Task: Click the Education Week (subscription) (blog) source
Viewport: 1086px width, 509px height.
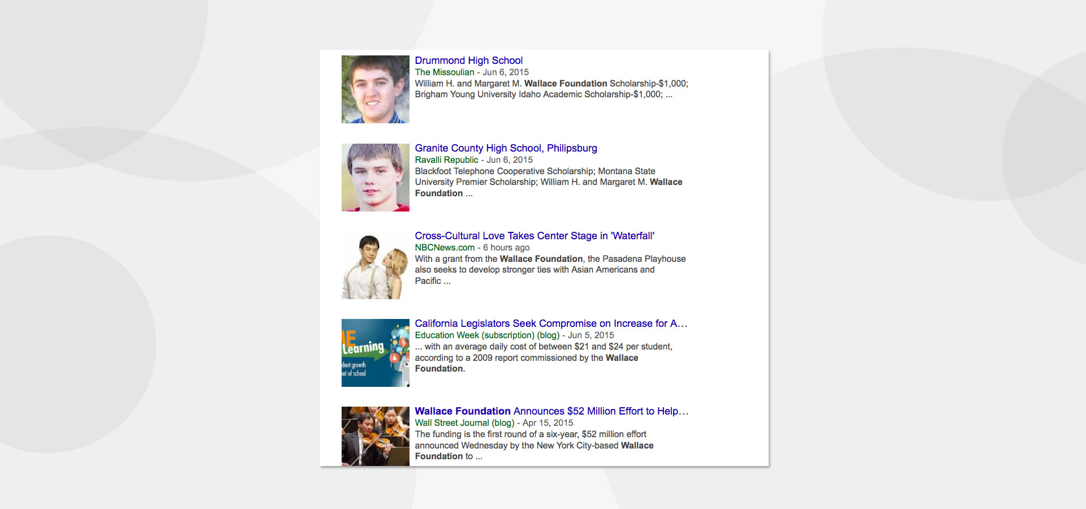Action: (x=487, y=335)
